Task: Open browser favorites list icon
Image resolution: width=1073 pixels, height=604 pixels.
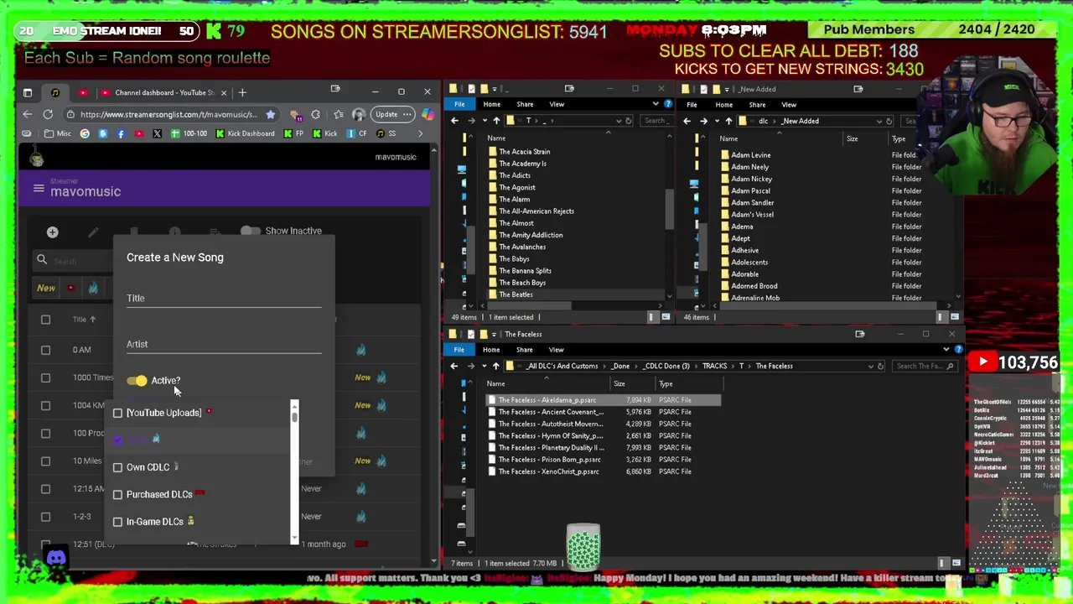Action: click(337, 114)
